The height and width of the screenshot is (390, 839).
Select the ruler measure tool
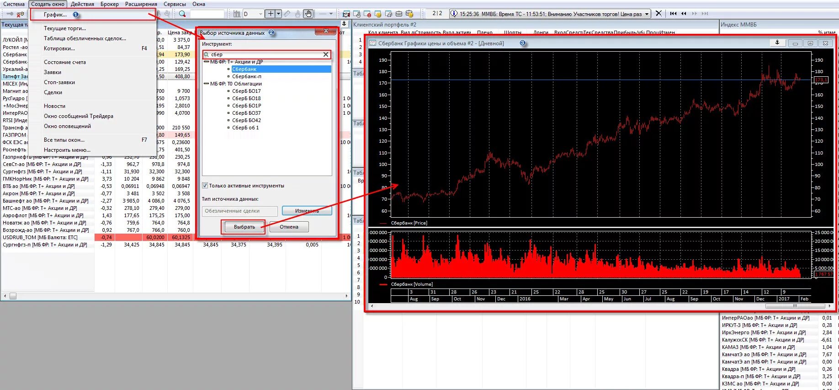287,14
